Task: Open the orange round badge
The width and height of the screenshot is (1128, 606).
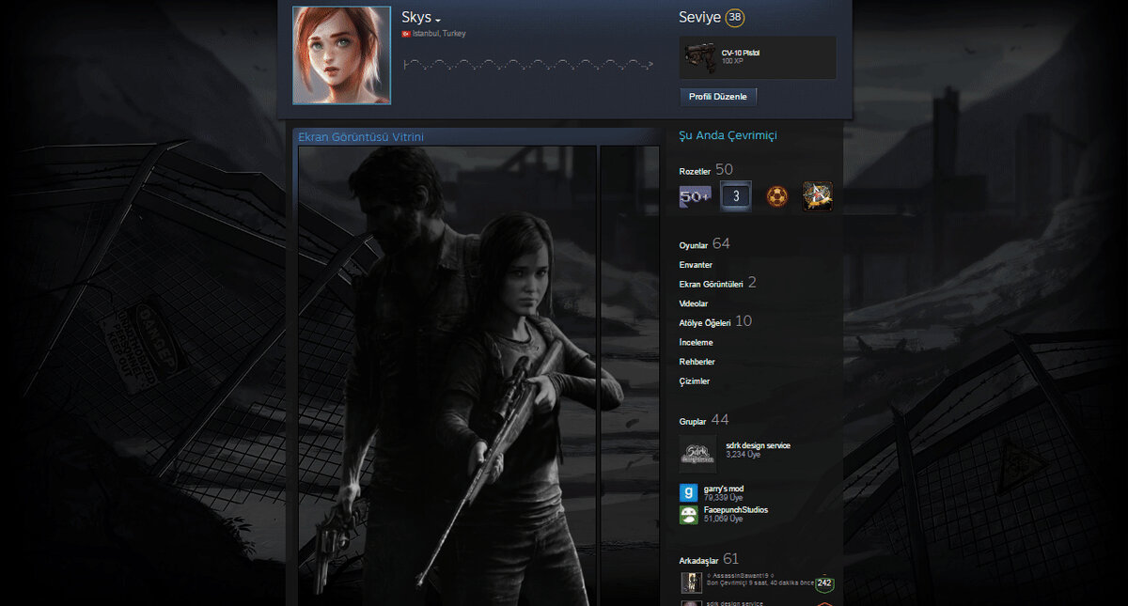Action: pyautogui.click(x=776, y=196)
